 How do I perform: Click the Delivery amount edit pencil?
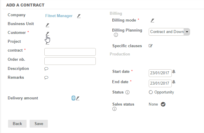[78, 98]
